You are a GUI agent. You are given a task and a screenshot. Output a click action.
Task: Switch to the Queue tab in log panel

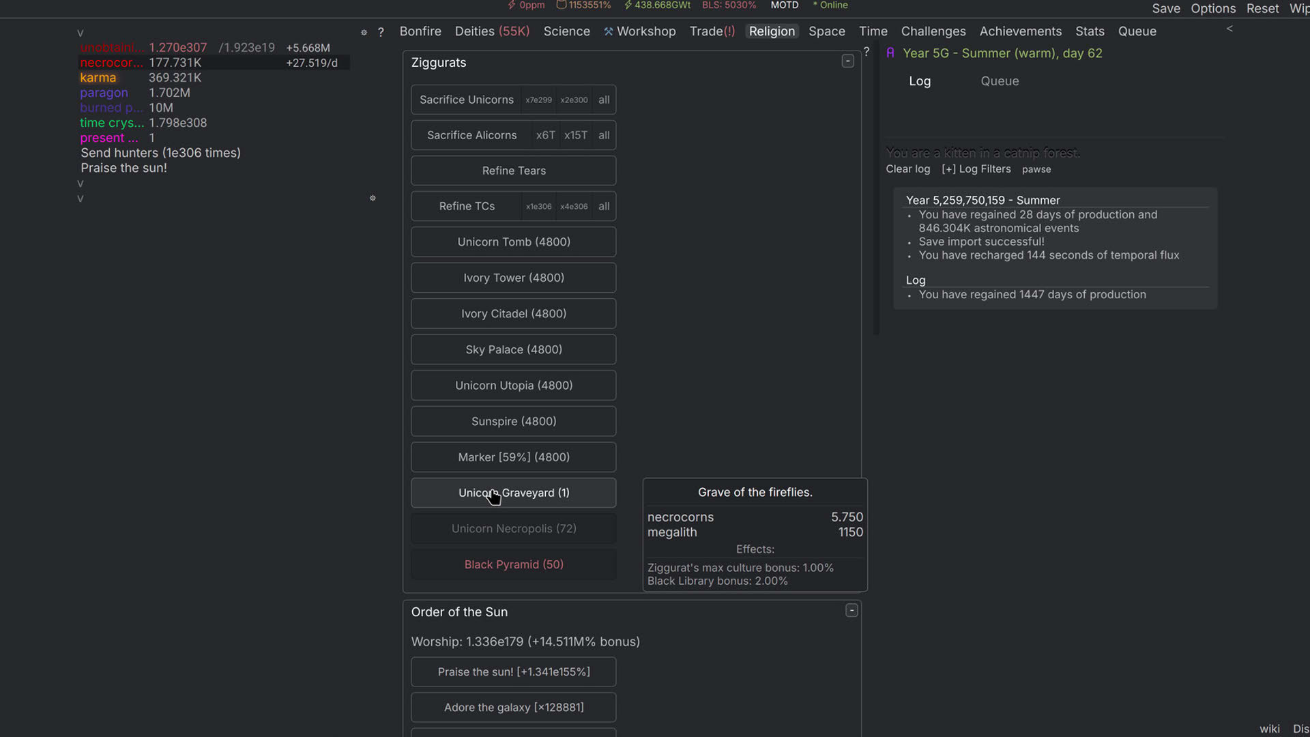coord(1000,81)
